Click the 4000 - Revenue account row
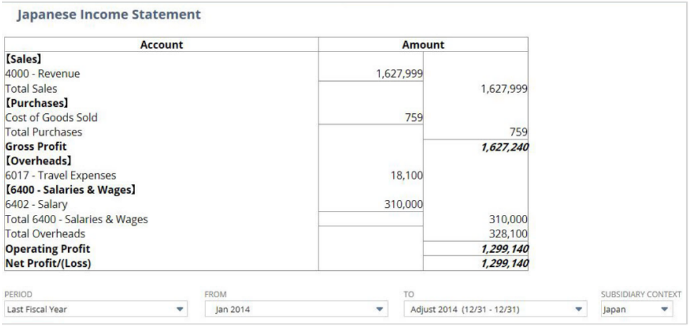This screenshot has width=689, height=328. (x=42, y=74)
